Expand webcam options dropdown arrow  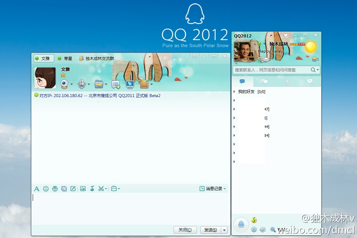pyautogui.click(x=71, y=84)
